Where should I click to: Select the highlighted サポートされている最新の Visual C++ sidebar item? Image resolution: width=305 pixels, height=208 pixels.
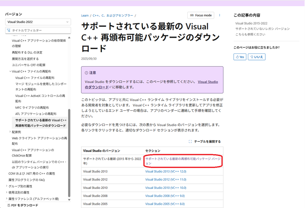click(x=40, y=123)
